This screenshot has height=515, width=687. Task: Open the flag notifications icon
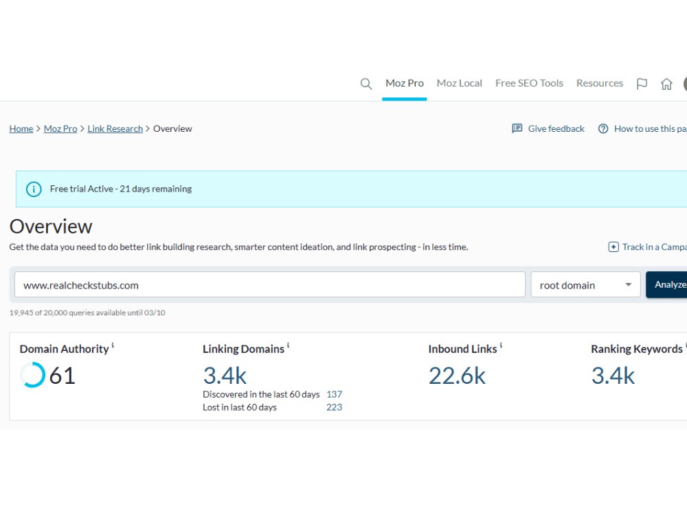(642, 84)
